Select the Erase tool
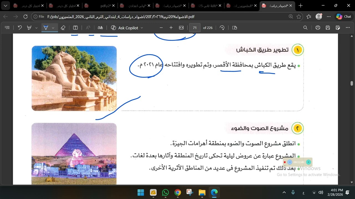 click(x=63, y=28)
